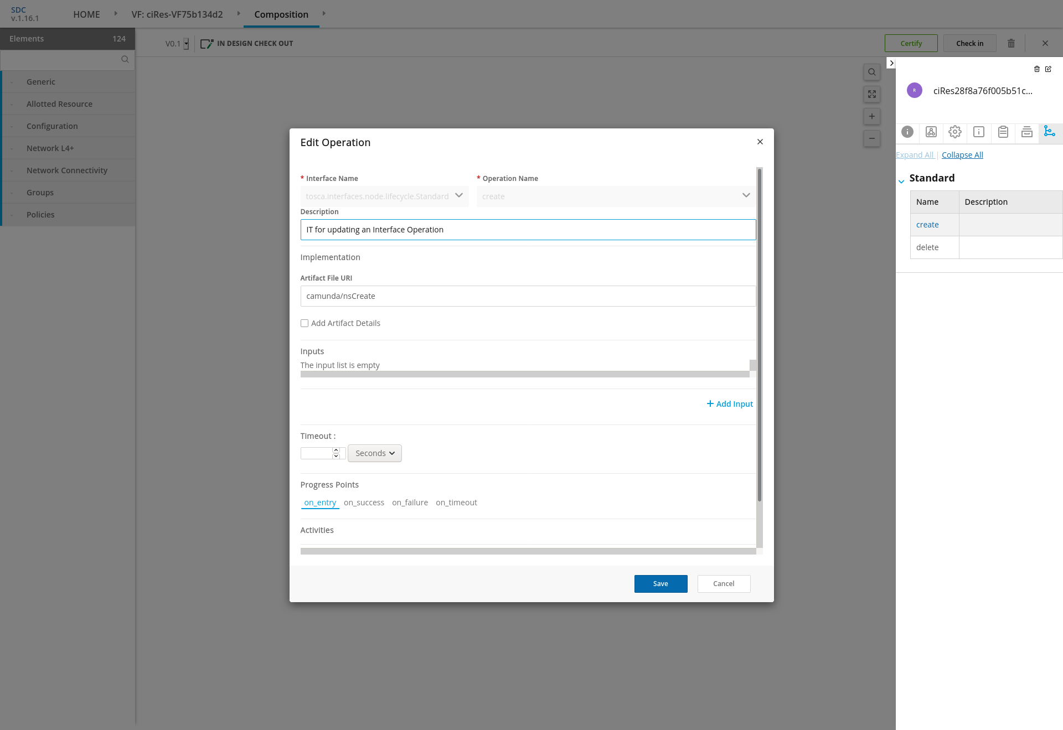Switch to the on_failure progress point tab
The height and width of the screenshot is (730, 1063).
pyautogui.click(x=410, y=503)
